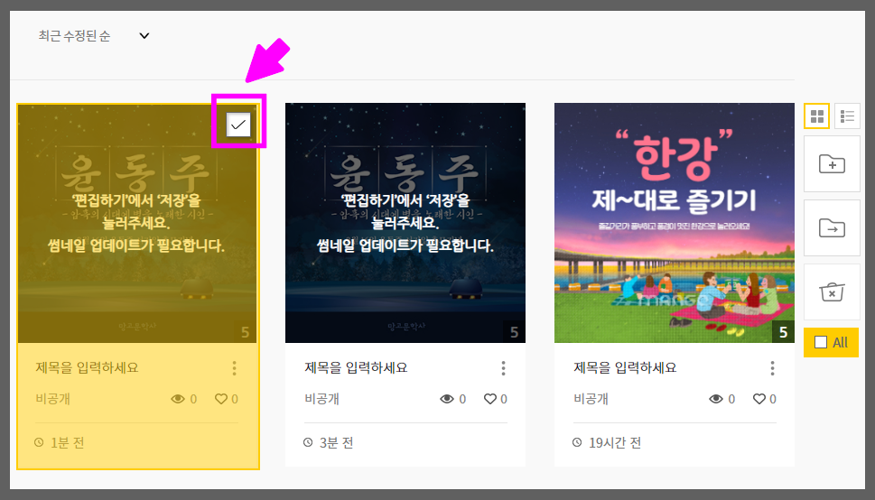This screenshot has width=875, height=500.
Task: Click the 제목을 입력하세요 title of 3분 전 card
Action: pyautogui.click(x=356, y=367)
